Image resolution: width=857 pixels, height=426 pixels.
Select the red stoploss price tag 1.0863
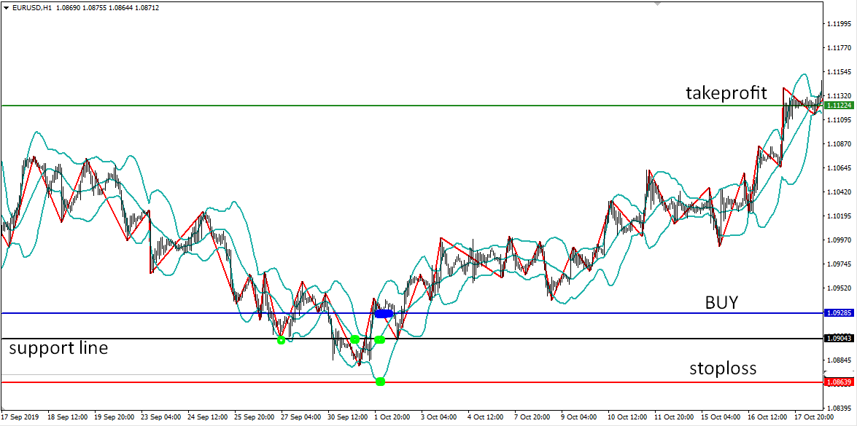pyautogui.click(x=839, y=381)
